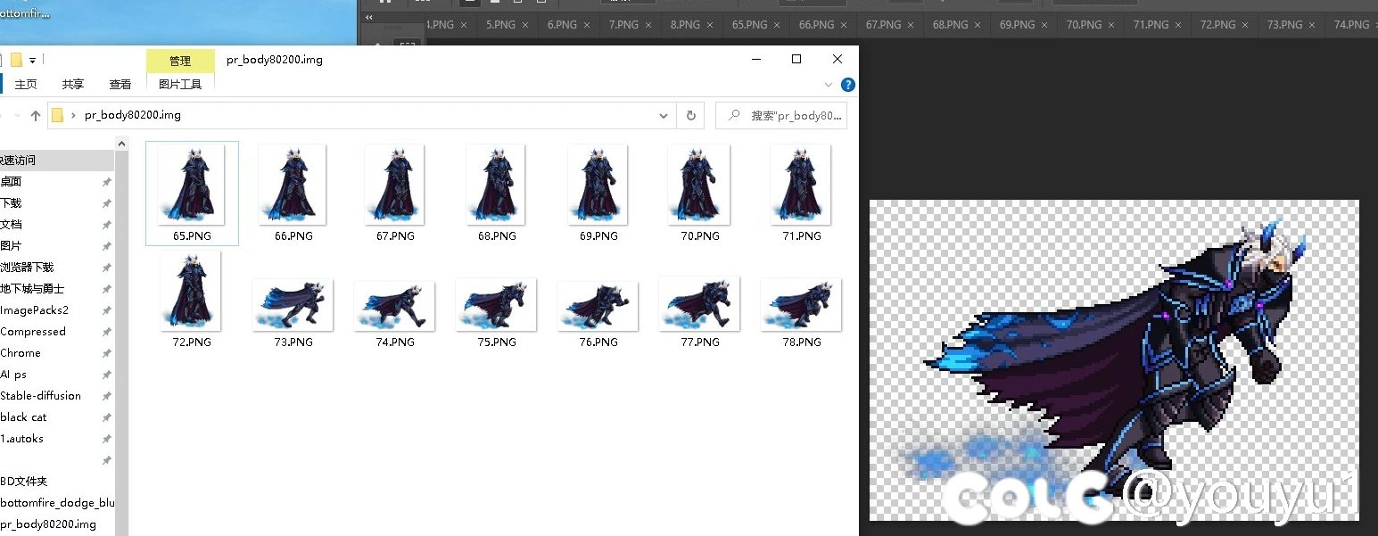Click the folder icon in Explorer title bar
The height and width of the screenshot is (536, 1378).
coord(16,61)
